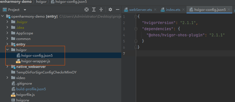Close the index.ets tab
This screenshot has width=235, height=102.
183,10
